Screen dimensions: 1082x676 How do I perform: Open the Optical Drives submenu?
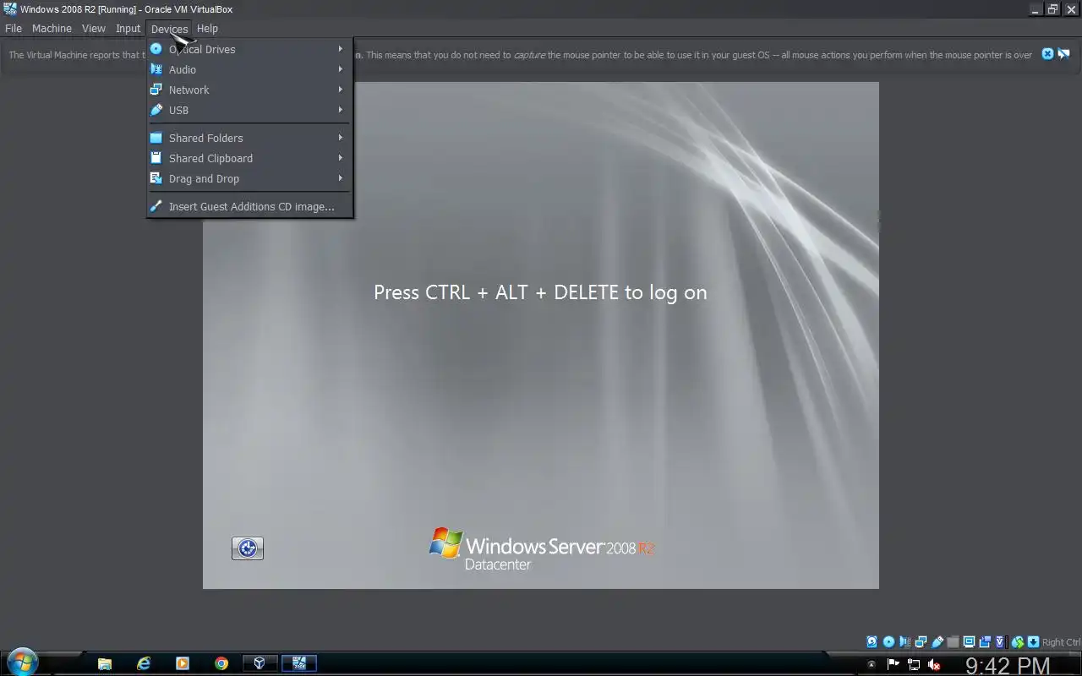coord(249,49)
